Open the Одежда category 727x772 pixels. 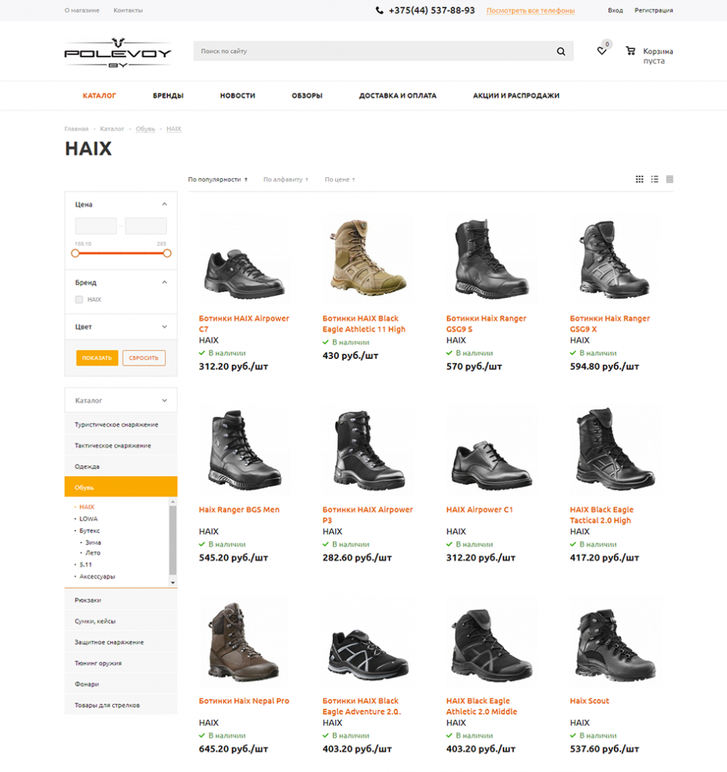(121, 466)
